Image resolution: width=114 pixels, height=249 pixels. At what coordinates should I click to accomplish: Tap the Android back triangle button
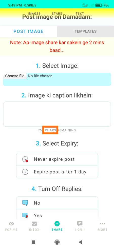point(80,242)
